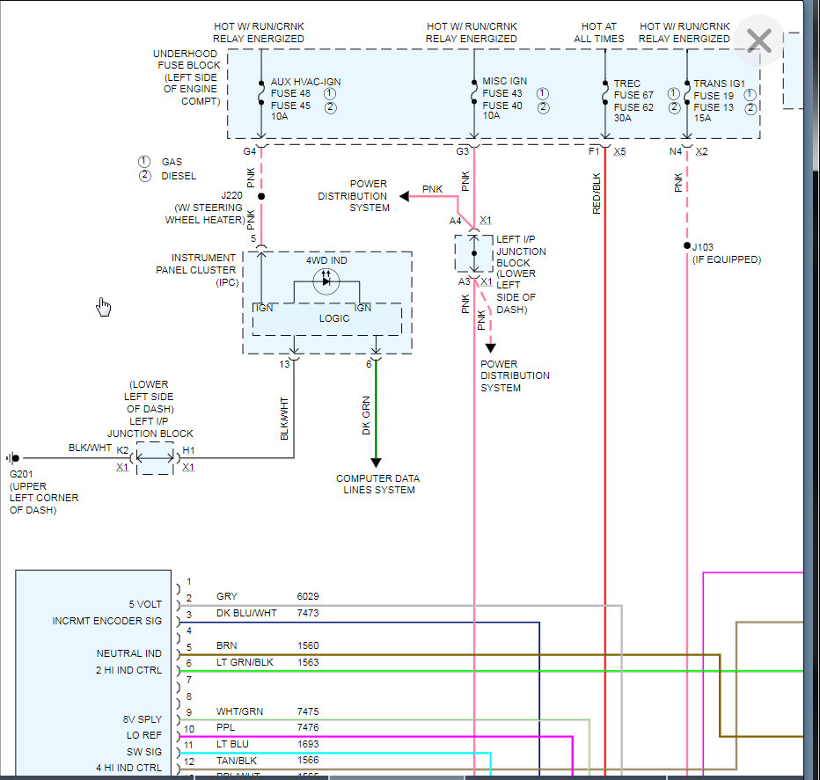Click the circled 1 legend marker beside GAS
The image size is (820, 780).
click(143, 162)
